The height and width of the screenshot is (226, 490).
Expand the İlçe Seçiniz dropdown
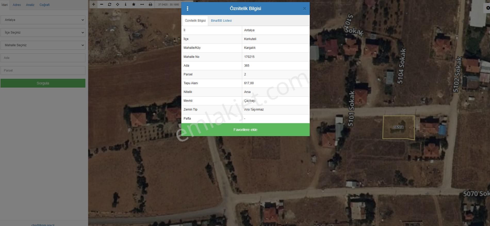(x=43, y=33)
